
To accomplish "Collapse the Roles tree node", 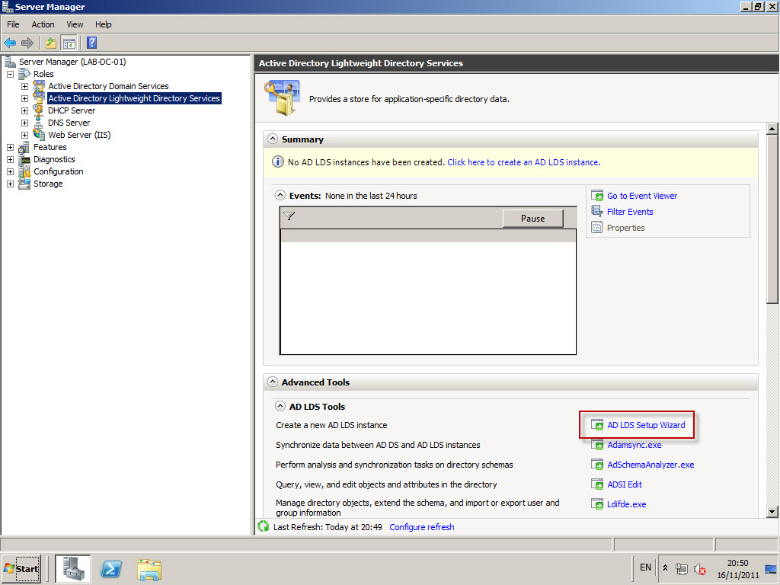I will 10,74.
